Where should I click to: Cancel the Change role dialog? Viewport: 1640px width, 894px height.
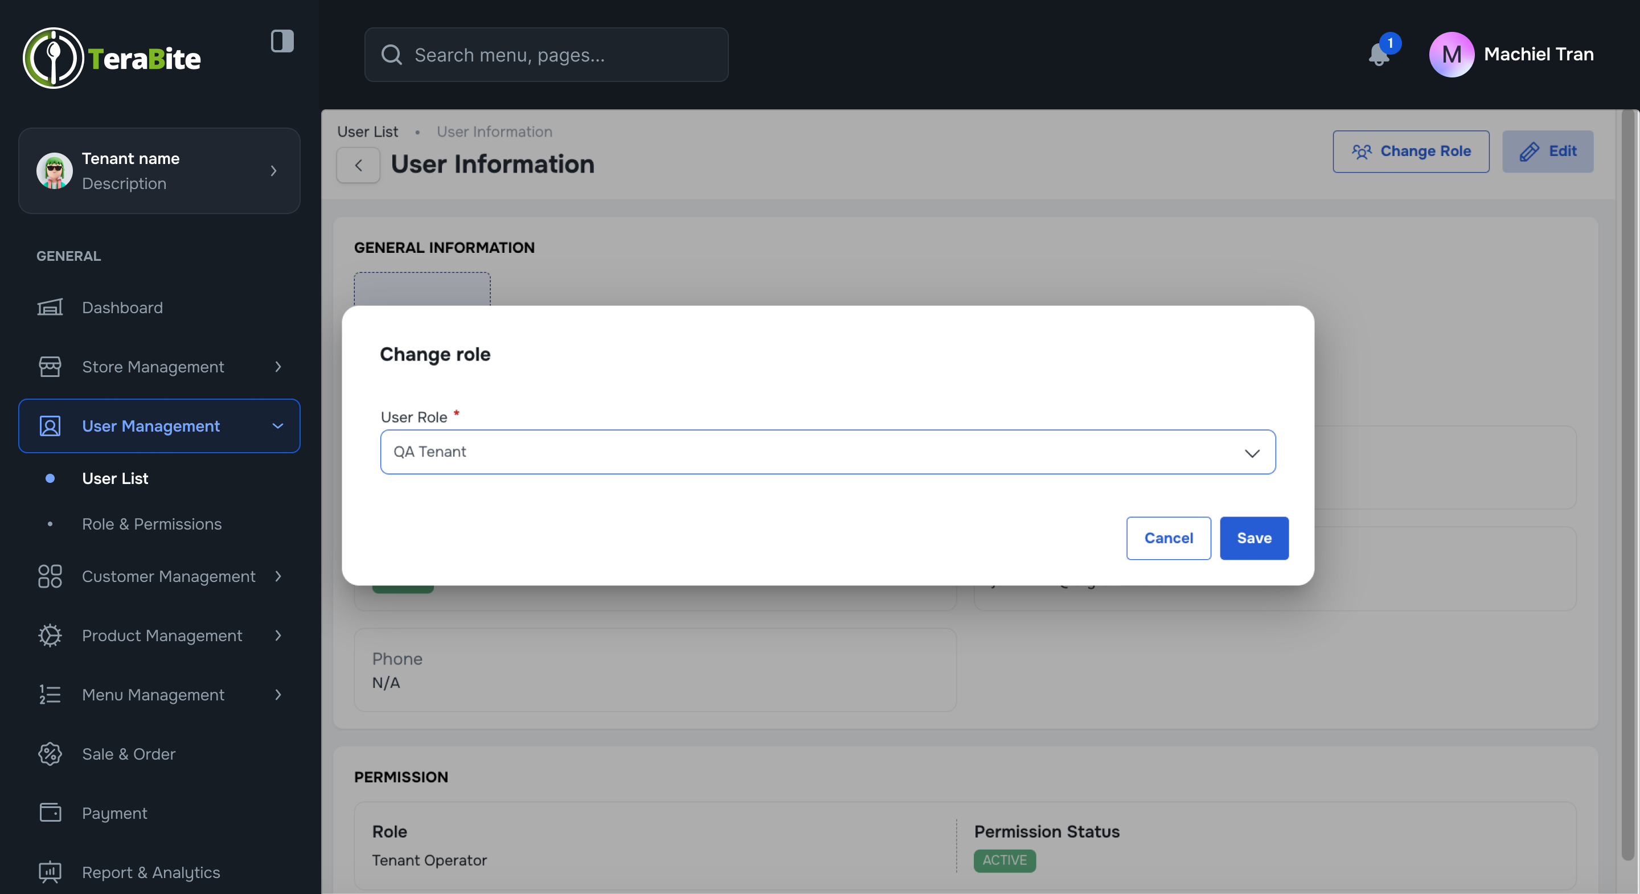1168,538
